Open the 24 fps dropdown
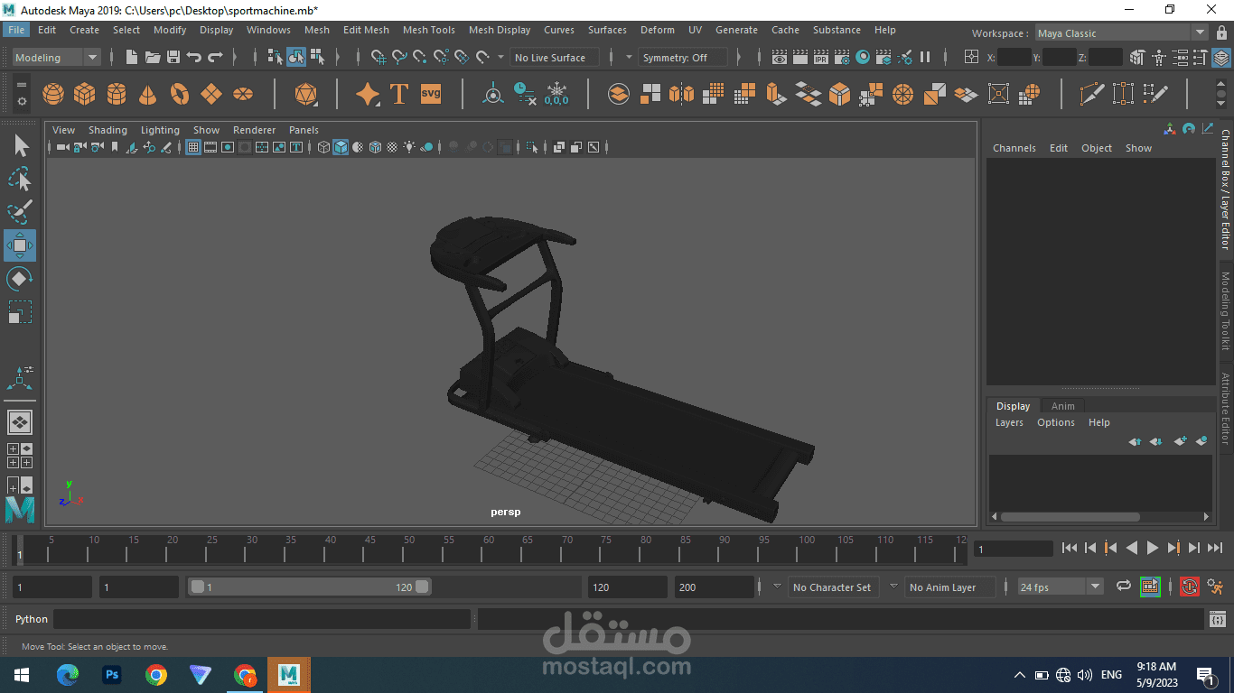 (x=1061, y=587)
